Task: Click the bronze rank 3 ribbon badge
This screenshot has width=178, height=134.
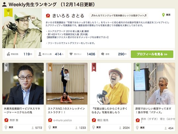Action: pos(50,67)
